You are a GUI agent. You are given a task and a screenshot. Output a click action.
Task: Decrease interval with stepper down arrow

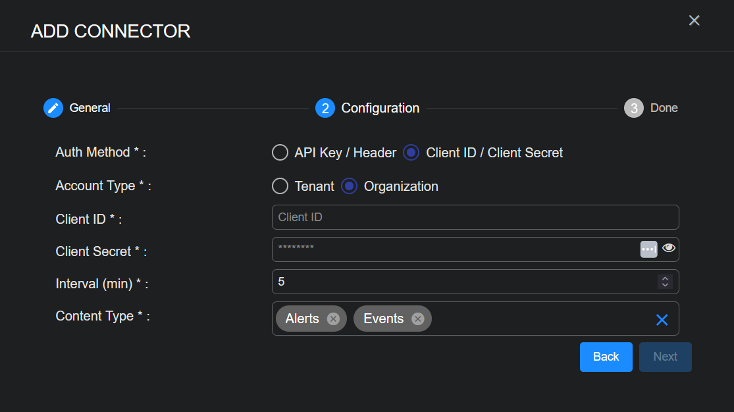665,285
